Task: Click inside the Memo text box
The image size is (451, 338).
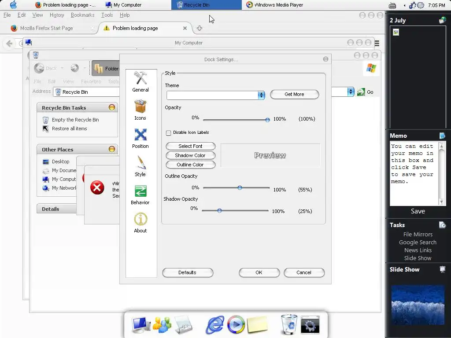Action: click(x=414, y=173)
